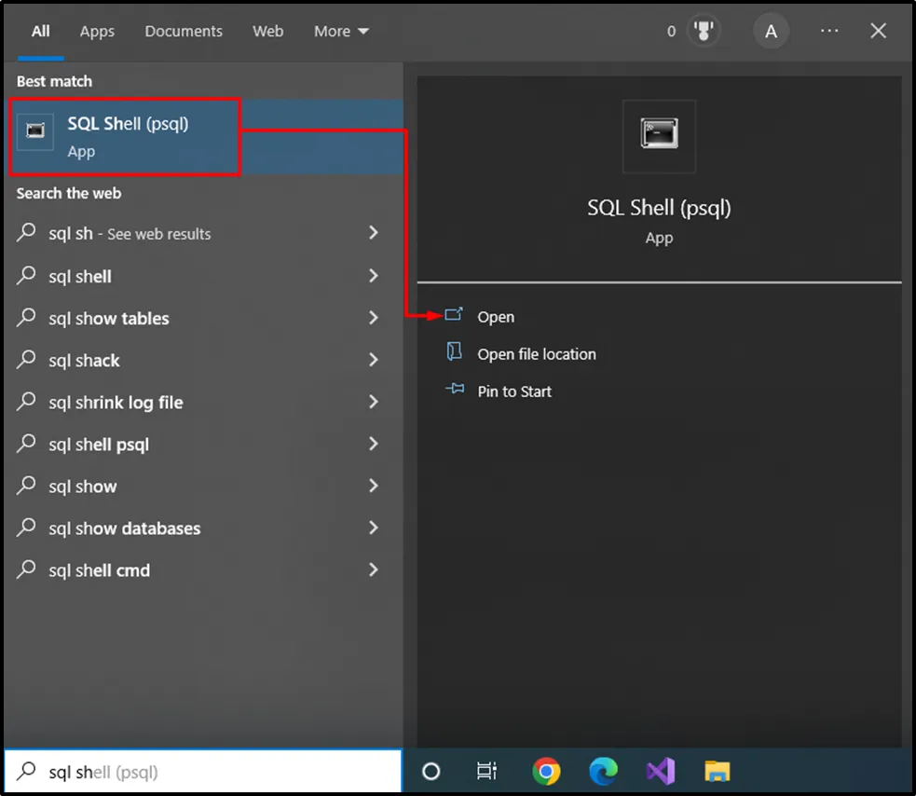Click Open to launch SQL Shell
Screen dimensions: 916x796
[x=495, y=317]
